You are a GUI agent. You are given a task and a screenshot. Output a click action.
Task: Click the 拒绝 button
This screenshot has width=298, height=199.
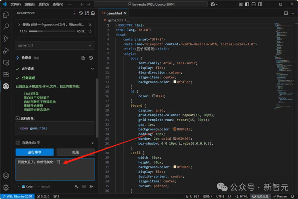coord(75,152)
